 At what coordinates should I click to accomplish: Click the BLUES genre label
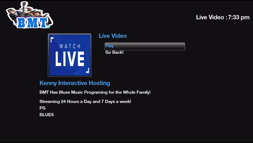click(x=46, y=115)
